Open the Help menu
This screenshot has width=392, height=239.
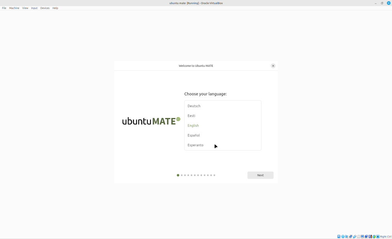[x=55, y=8]
